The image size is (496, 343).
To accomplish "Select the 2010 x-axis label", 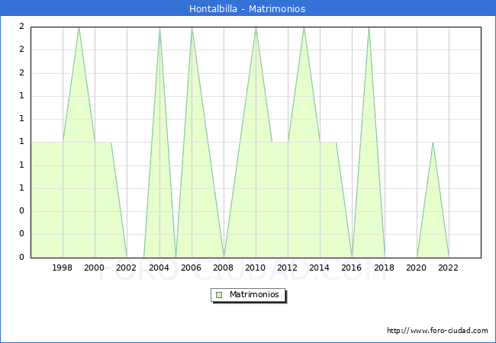I will coord(256,268).
